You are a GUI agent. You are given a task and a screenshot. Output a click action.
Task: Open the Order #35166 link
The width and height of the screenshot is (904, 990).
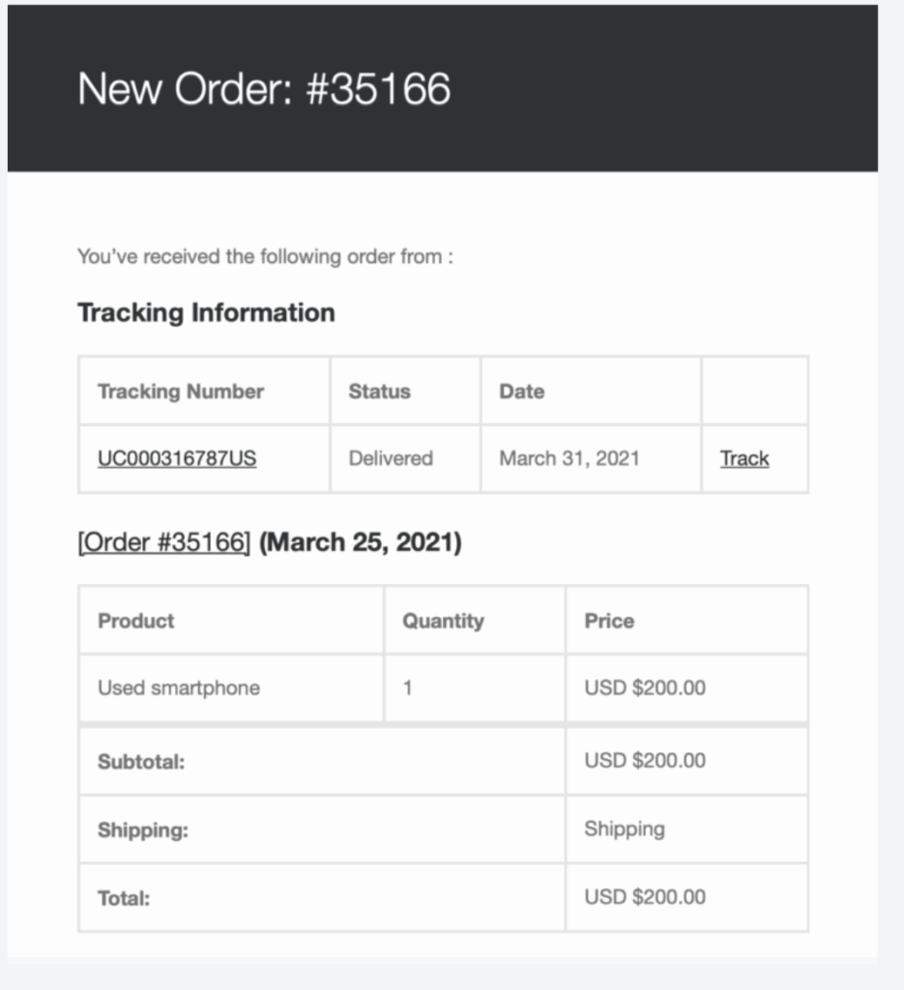click(x=163, y=542)
